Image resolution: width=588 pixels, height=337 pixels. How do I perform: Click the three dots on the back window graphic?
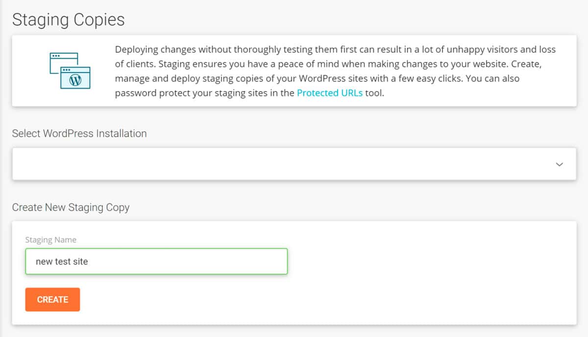tap(56, 56)
